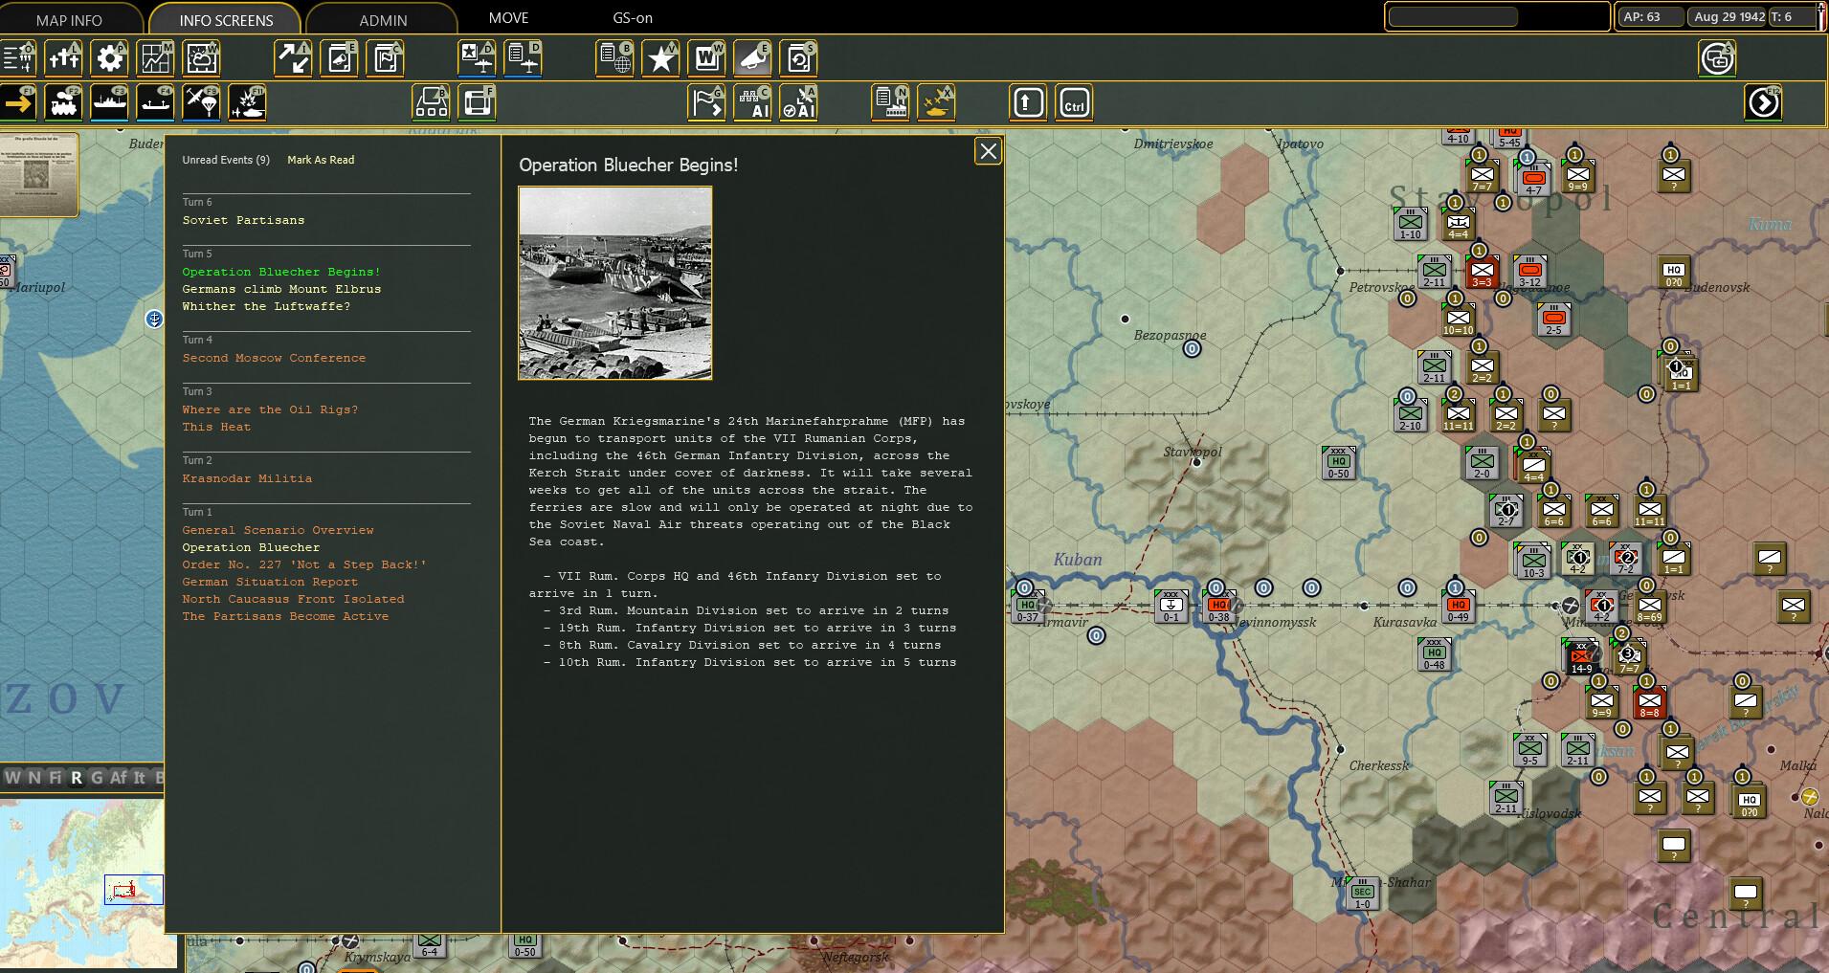Switch to the ADMIN tab
This screenshot has height=973, width=1829.
(381, 19)
